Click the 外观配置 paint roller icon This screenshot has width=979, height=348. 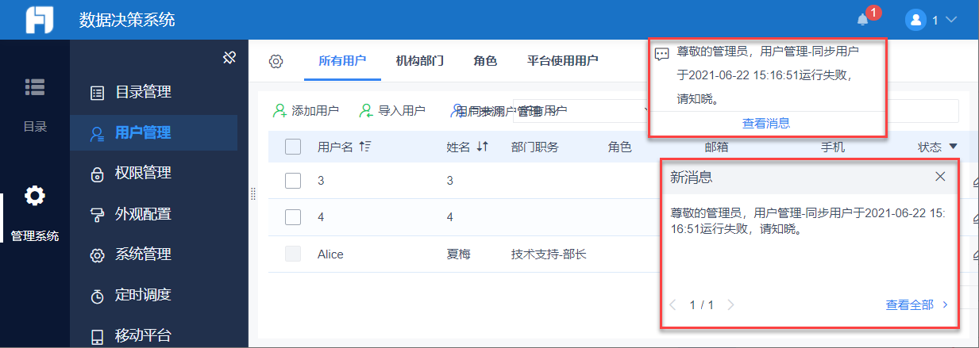(x=97, y=215)
